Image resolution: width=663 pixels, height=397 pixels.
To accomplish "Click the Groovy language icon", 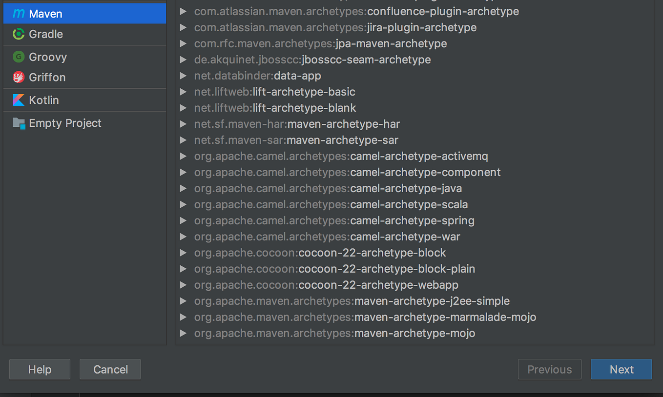I will click(x=19, y=57).
